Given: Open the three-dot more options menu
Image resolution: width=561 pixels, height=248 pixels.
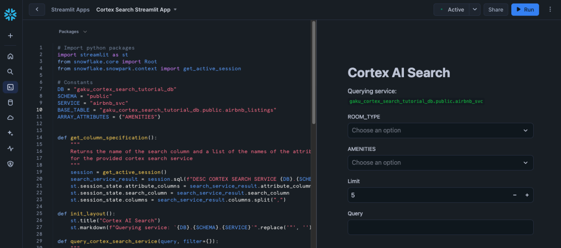Looking at the screenshot, I should coord(550,10).
